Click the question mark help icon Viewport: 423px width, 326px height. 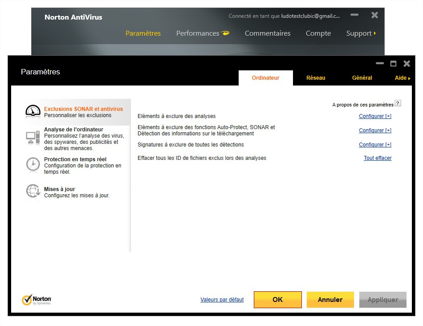click(398, 103)
